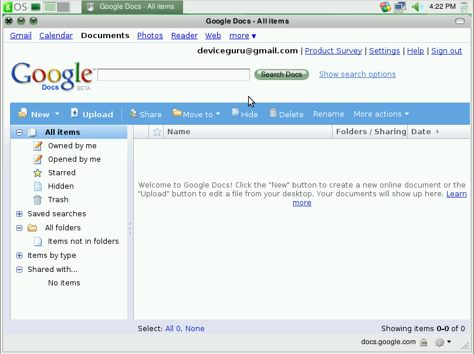Select Google Docs taskbar window button
Viewport: 474px width, 354px height.
coord(132,6)
